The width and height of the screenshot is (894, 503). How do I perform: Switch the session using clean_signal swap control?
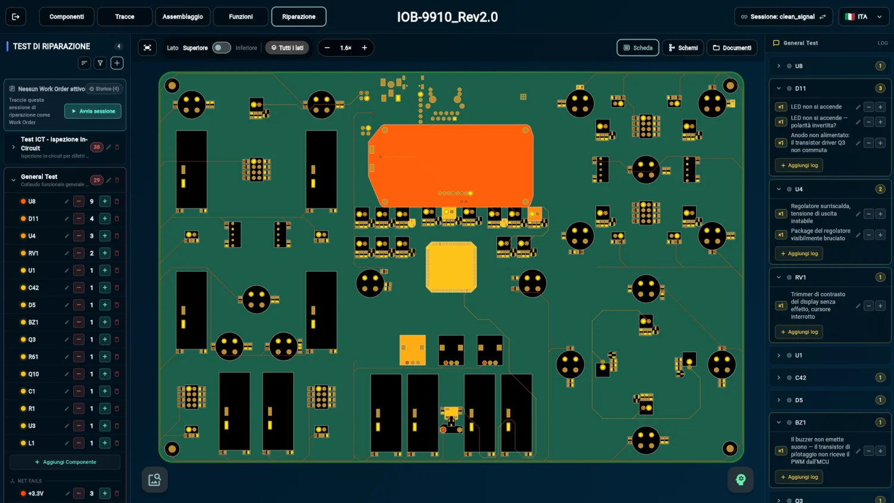click(x=822, y=17)
